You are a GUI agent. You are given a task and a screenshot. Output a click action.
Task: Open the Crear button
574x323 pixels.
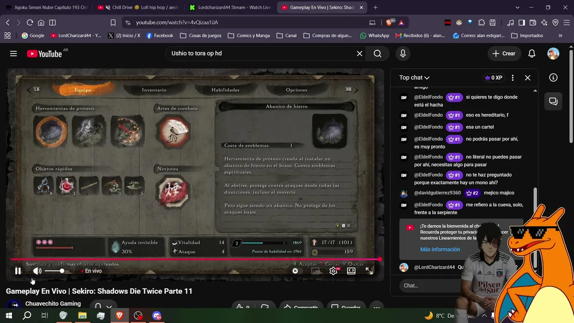(x=504, y=53)
